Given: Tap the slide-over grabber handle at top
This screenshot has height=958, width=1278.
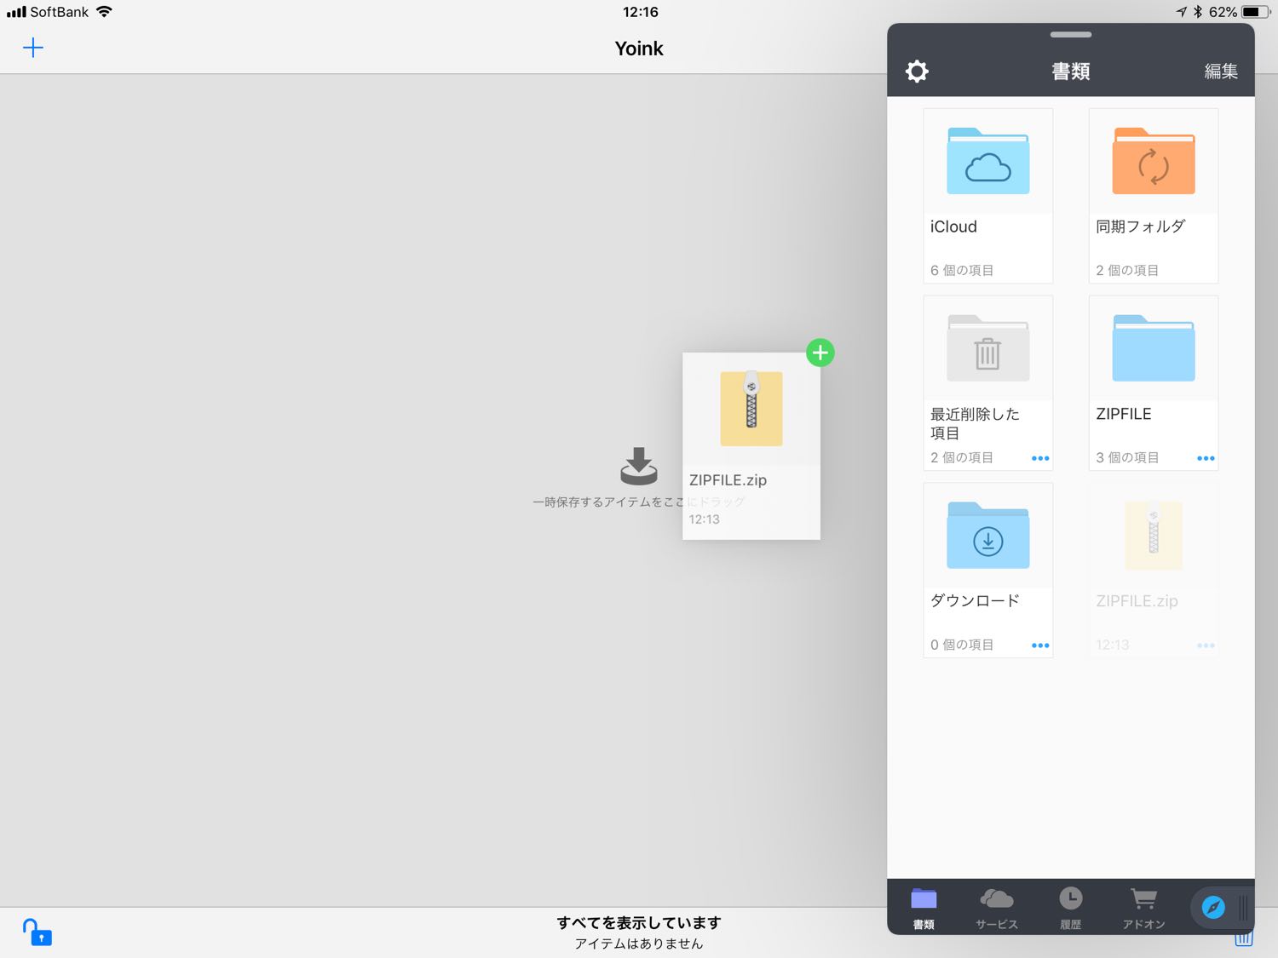Looking at the screenshot, I should 1071,35.
